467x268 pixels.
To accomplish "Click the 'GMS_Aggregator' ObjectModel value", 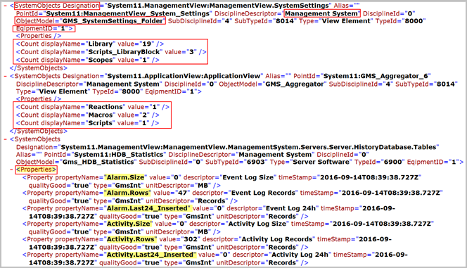I will coord(294,84).
